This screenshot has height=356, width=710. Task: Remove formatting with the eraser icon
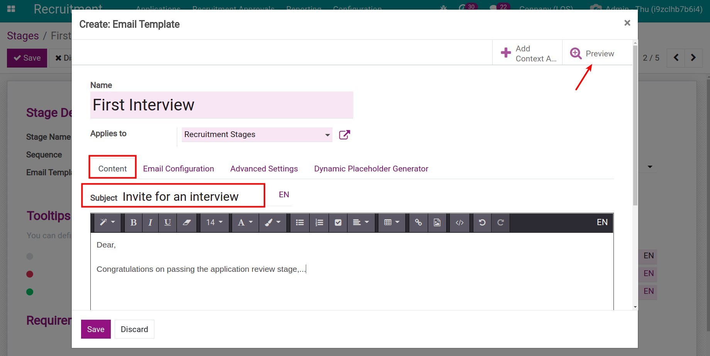187,222
